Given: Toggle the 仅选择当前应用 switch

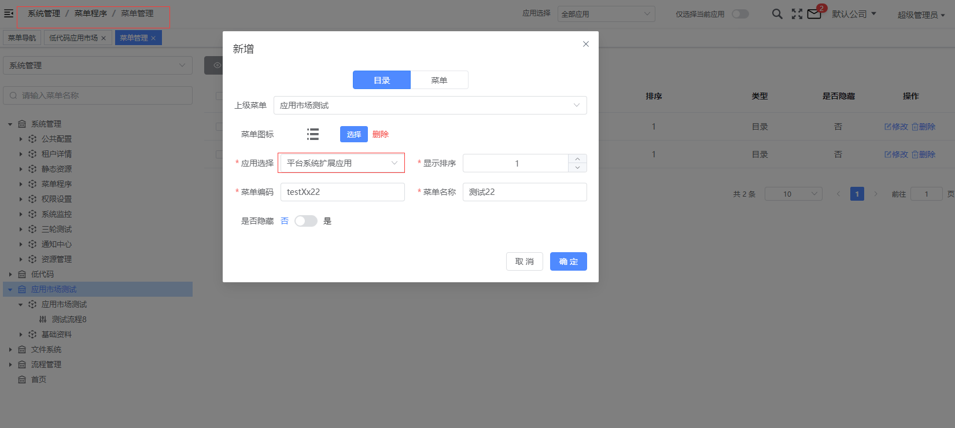Looking at the screenshot, I should 740,14.
